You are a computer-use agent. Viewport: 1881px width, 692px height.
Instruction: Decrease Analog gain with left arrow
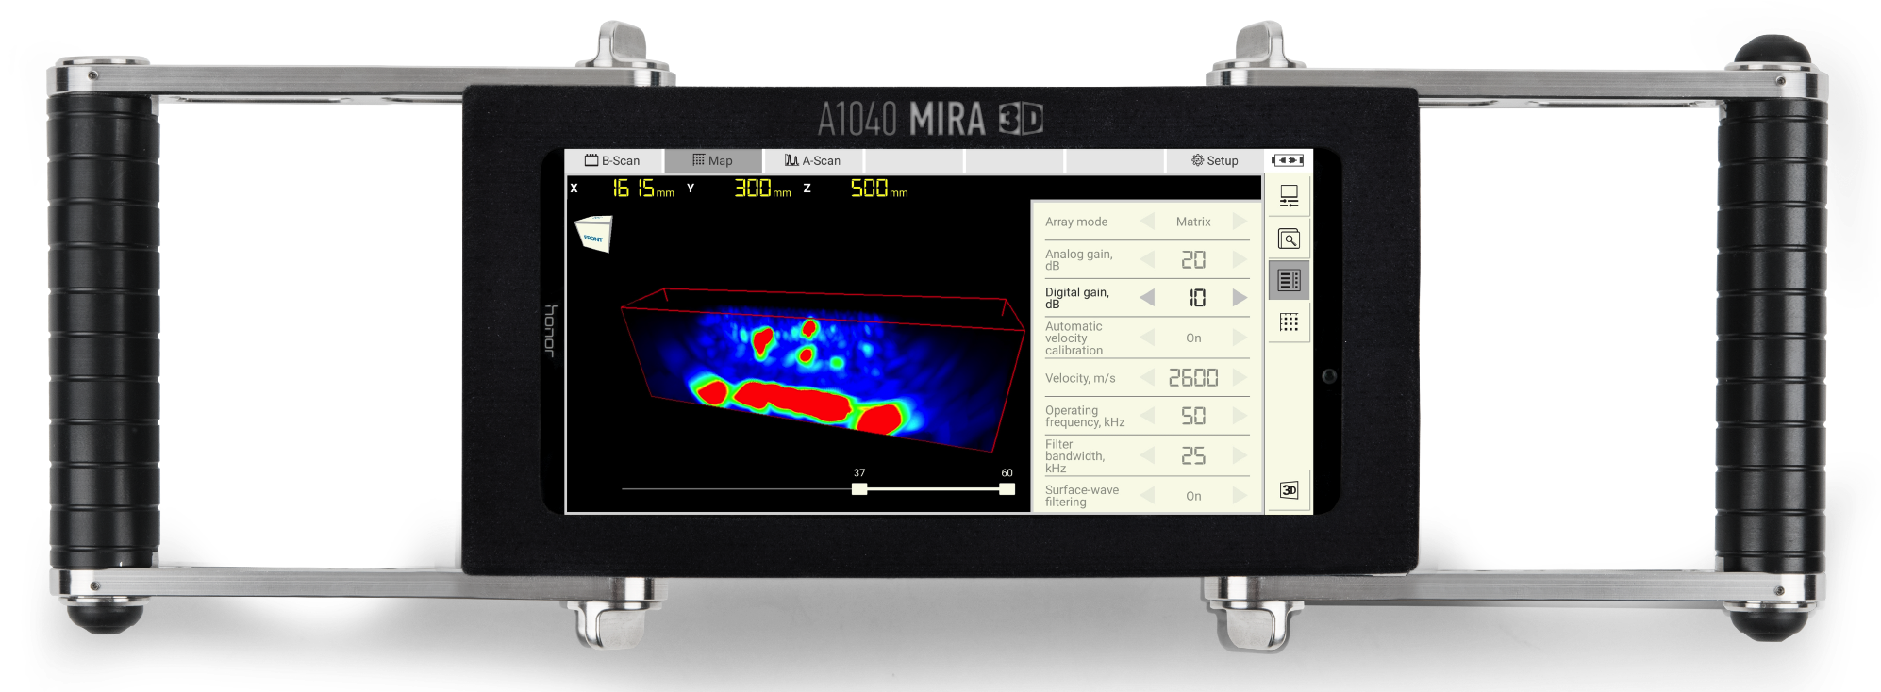point(1147,259)
